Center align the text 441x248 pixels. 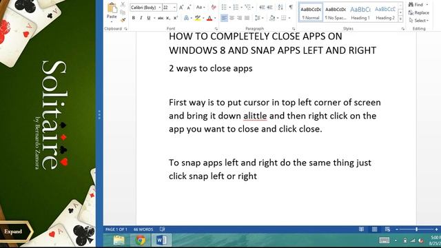pyautogui.click(x=232, y=18)
